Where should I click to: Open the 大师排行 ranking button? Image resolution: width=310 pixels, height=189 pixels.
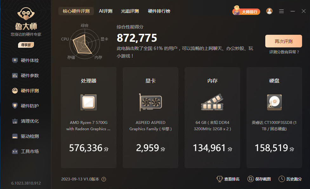[x=246, y=11]
